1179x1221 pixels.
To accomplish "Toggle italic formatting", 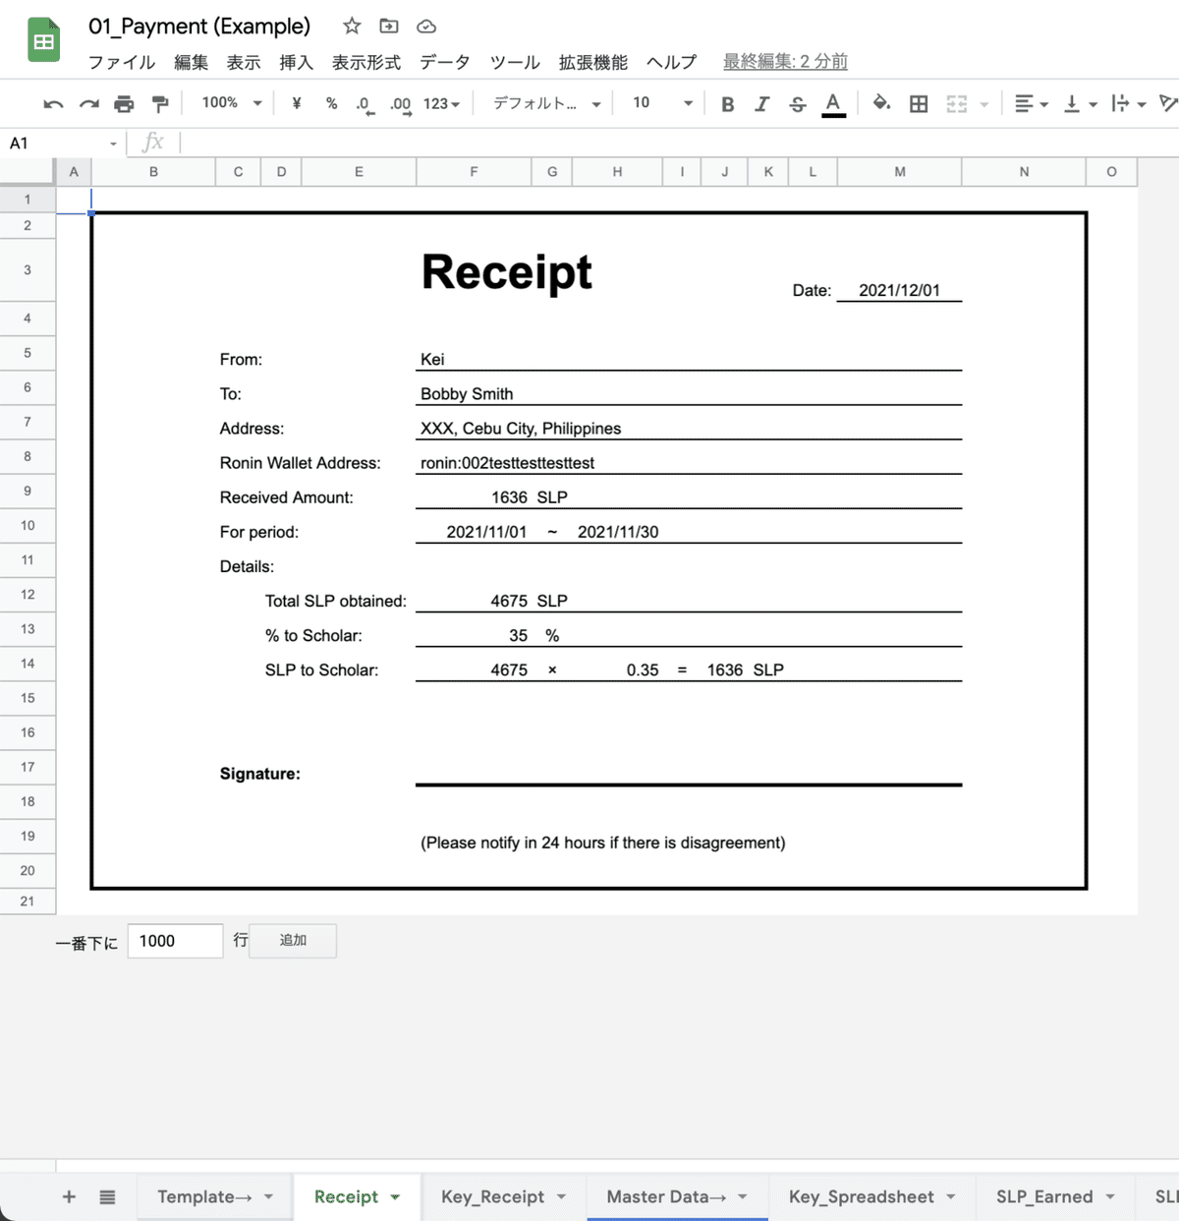I will 761,103.
